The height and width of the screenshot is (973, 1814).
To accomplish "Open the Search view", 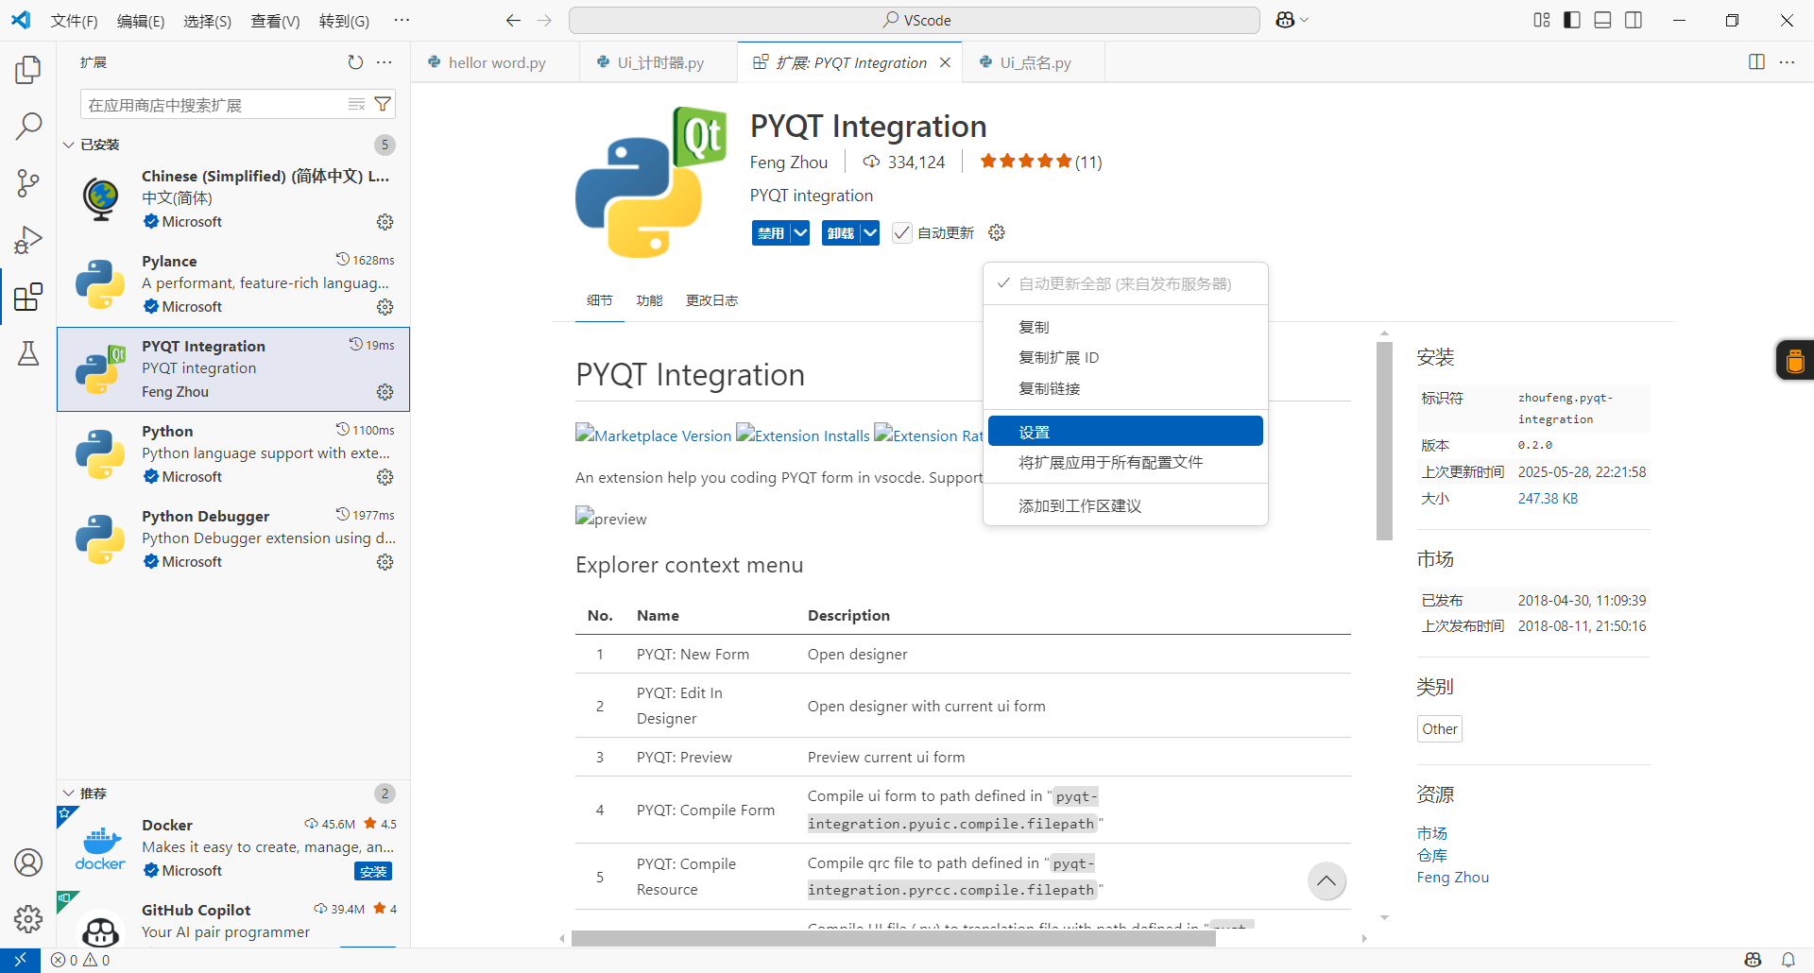I will tap(27, 126).
